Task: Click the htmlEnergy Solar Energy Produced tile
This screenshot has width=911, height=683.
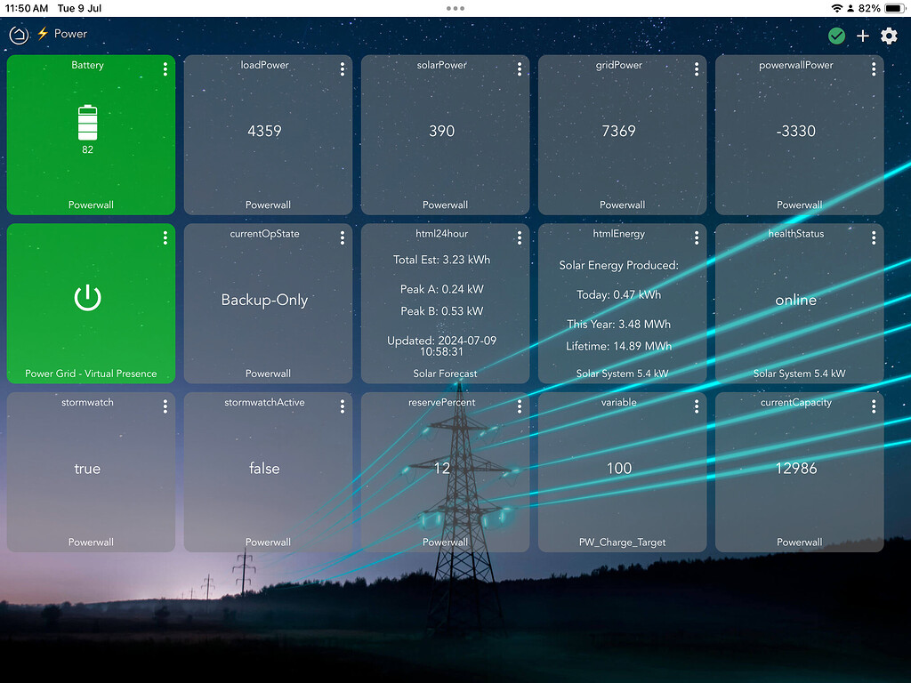Action: tap(621, 302)
